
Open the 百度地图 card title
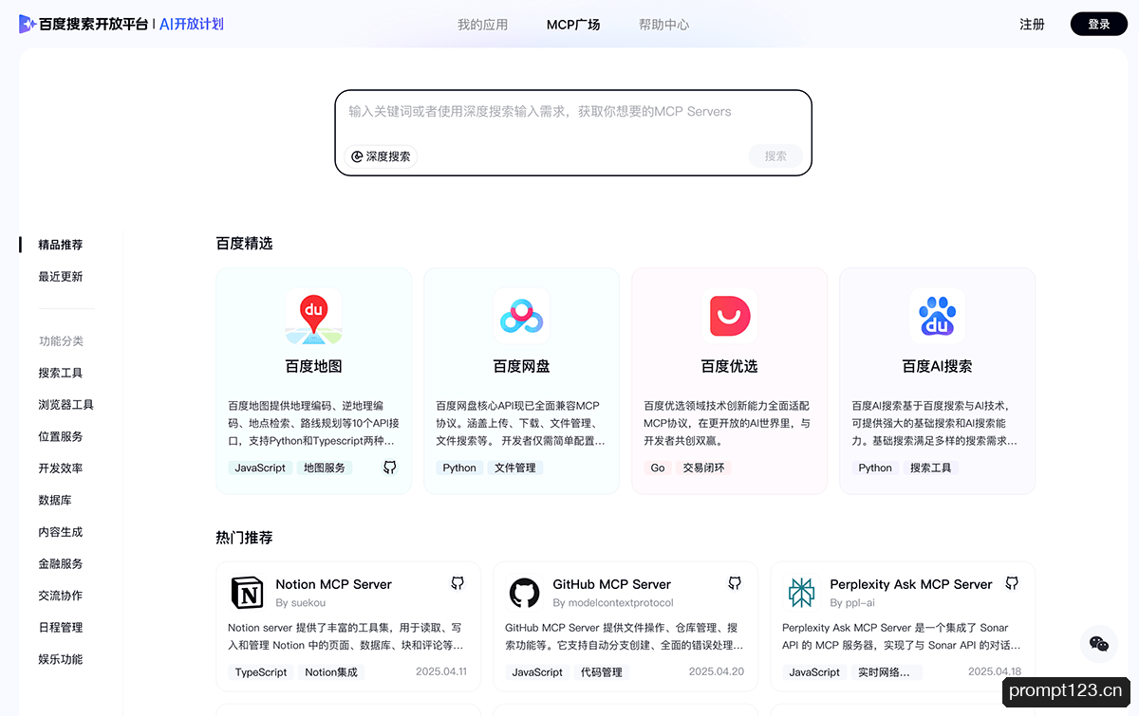313,366
